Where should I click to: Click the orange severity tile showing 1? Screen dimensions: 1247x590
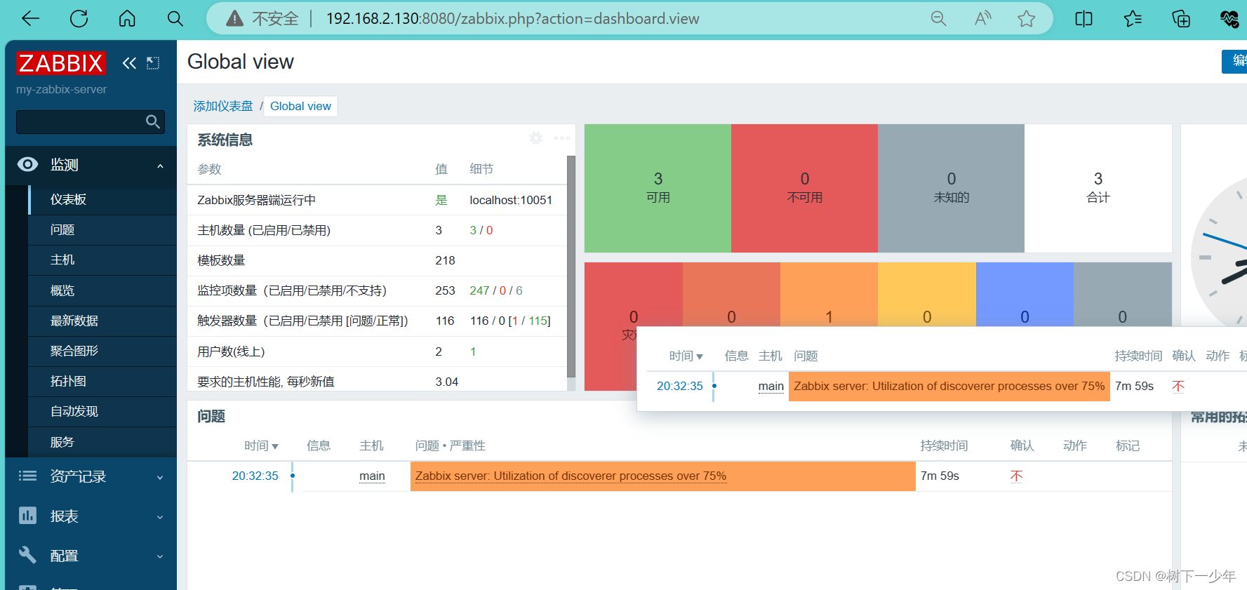point(829,295)
